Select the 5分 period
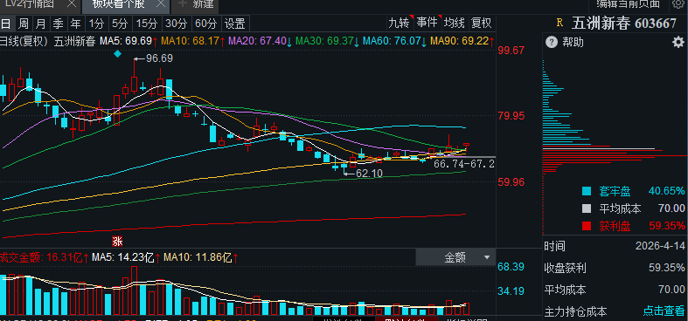The height and width of the screenshot is (321, 688). click(x=119, y=24)
